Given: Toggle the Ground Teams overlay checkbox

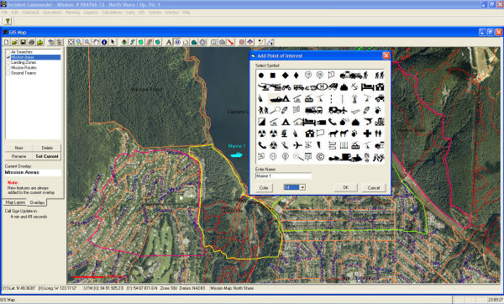Looking at the screenshot, I should click(8, 73).
